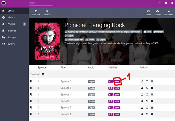
Task: Open history icon for Episode 3
Action: point(147,101)
